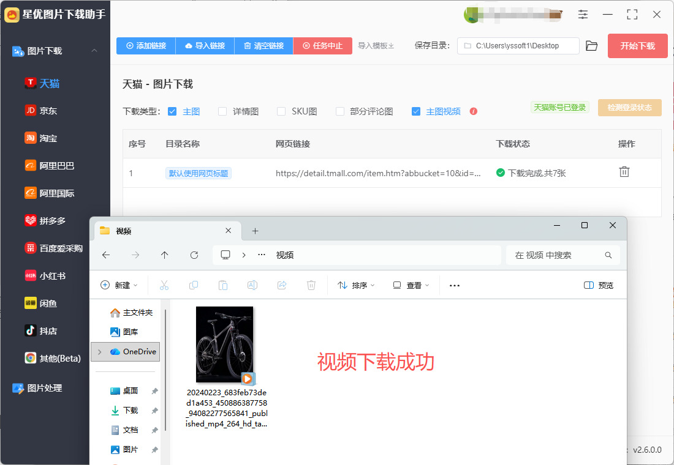Viewport: 674px width, 465px height.
Task: Download the 导入模板 template link
Action: tap(376, 45)
